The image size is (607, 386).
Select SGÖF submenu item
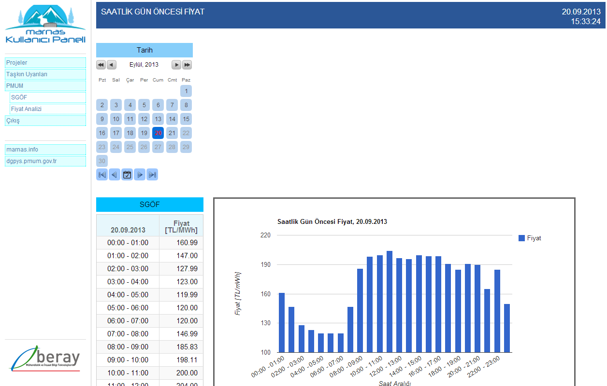(x=48, y=97)
